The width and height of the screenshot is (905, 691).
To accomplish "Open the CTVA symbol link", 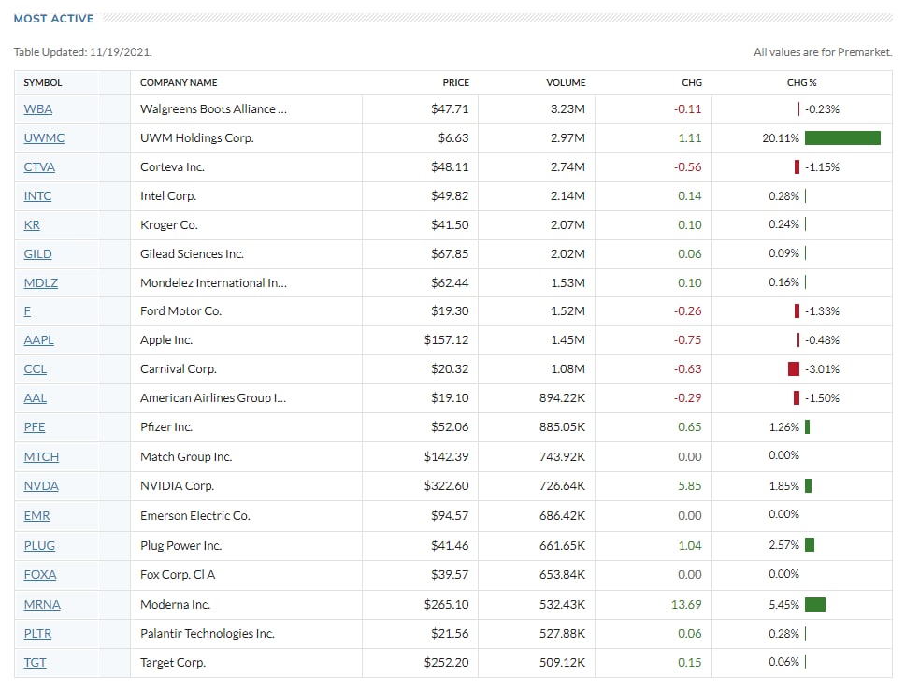I will (x=39, y=166).
